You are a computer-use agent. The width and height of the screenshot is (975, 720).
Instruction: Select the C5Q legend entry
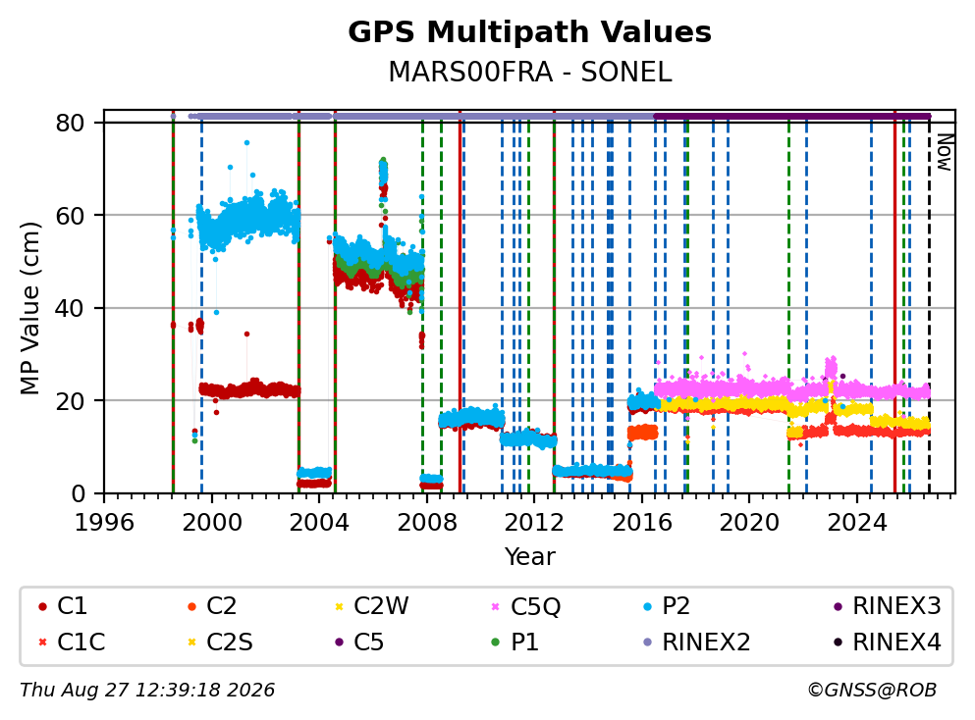pos(526,606)
